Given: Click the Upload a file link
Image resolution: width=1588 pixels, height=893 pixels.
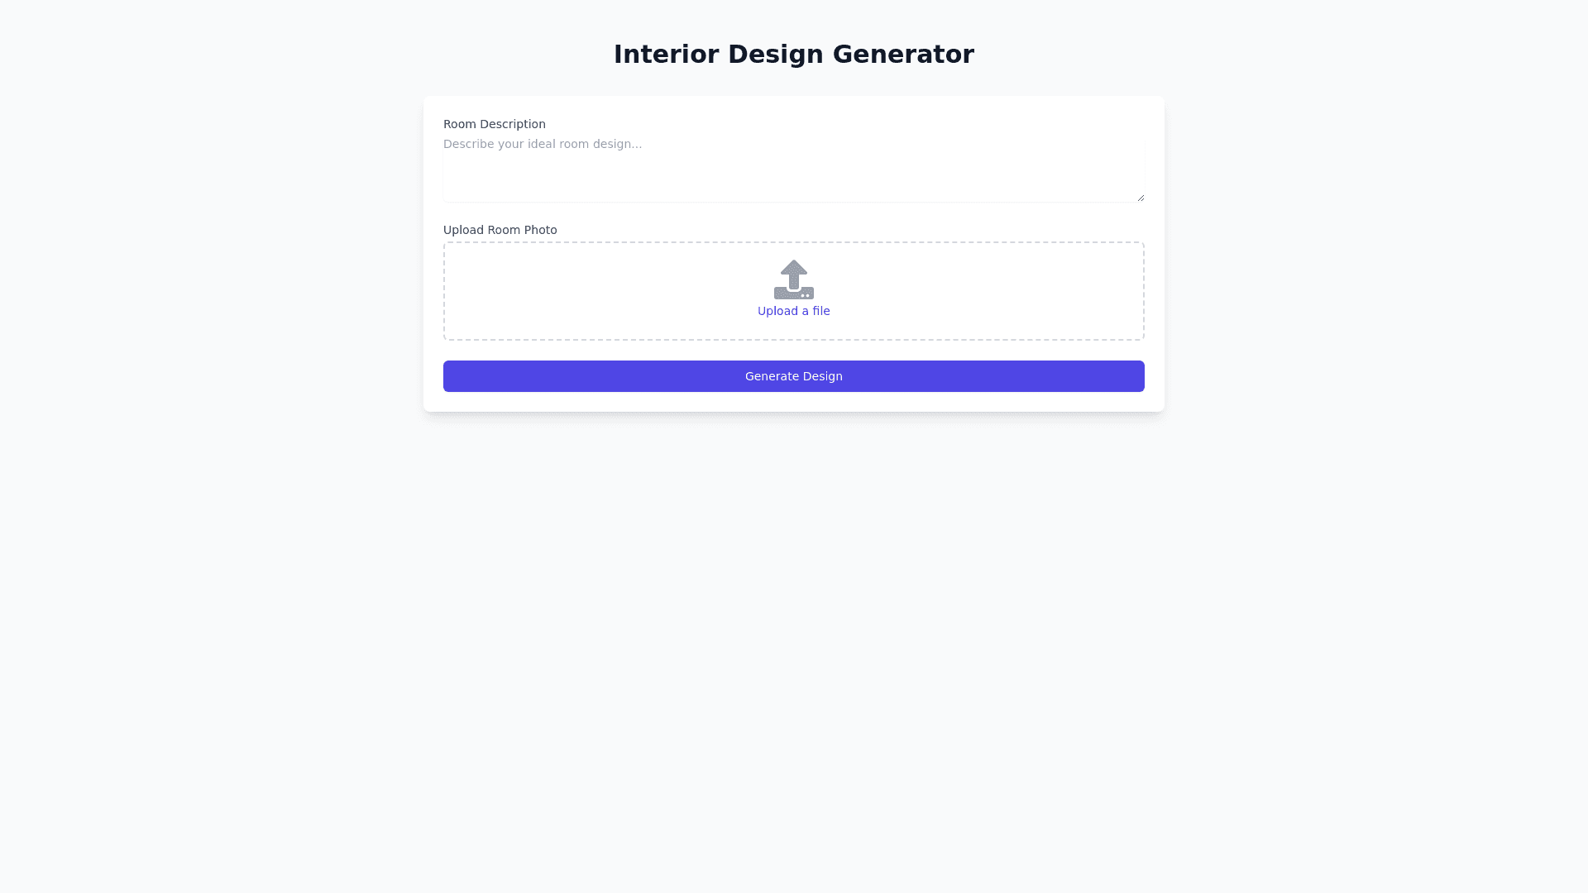Looking at the screenshot, I should pos(793,311).
